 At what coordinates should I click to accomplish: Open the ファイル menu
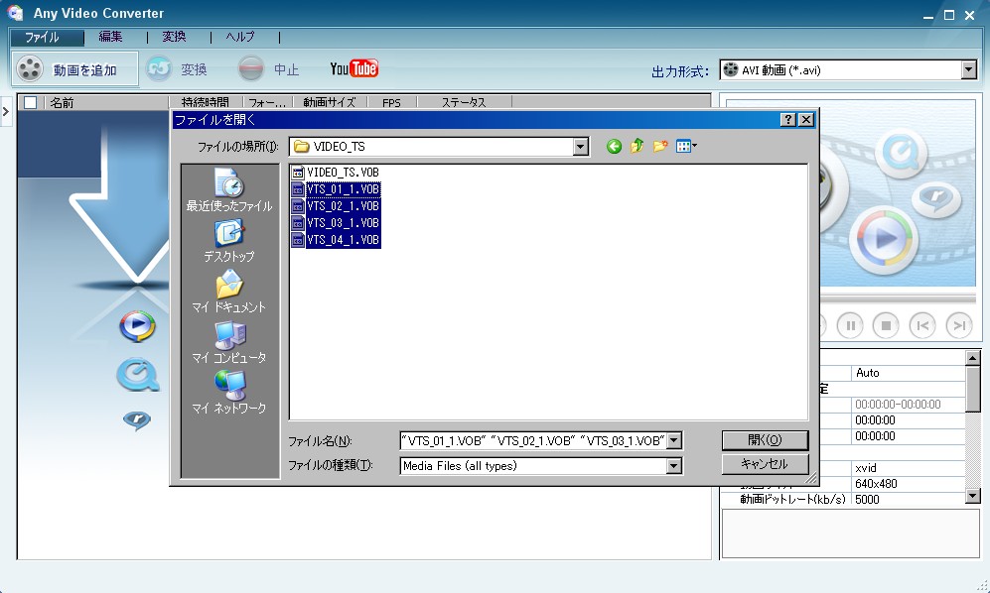click(x=42, y=38)
